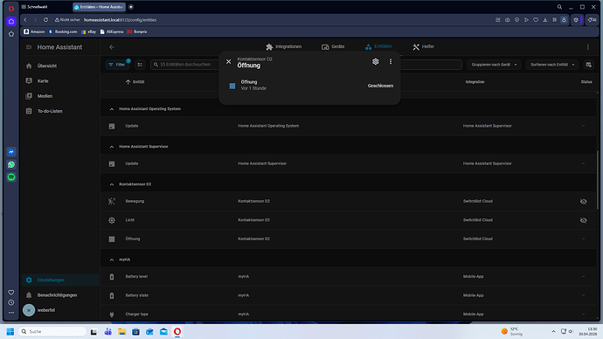This screenshot has height=339, width=603.
Task: Open File Explorer from taskbar
Action: click(x=121, y=331)
